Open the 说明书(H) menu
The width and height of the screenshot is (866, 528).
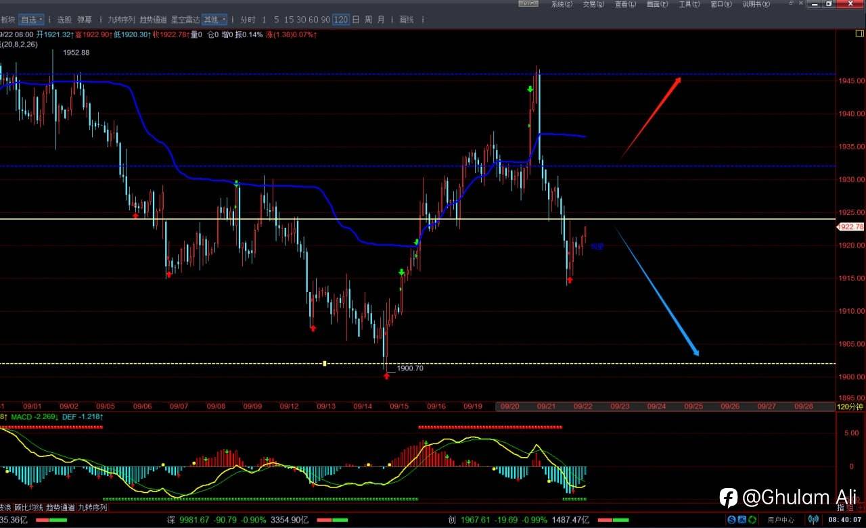pyautogui.click(x=756, y=4)
